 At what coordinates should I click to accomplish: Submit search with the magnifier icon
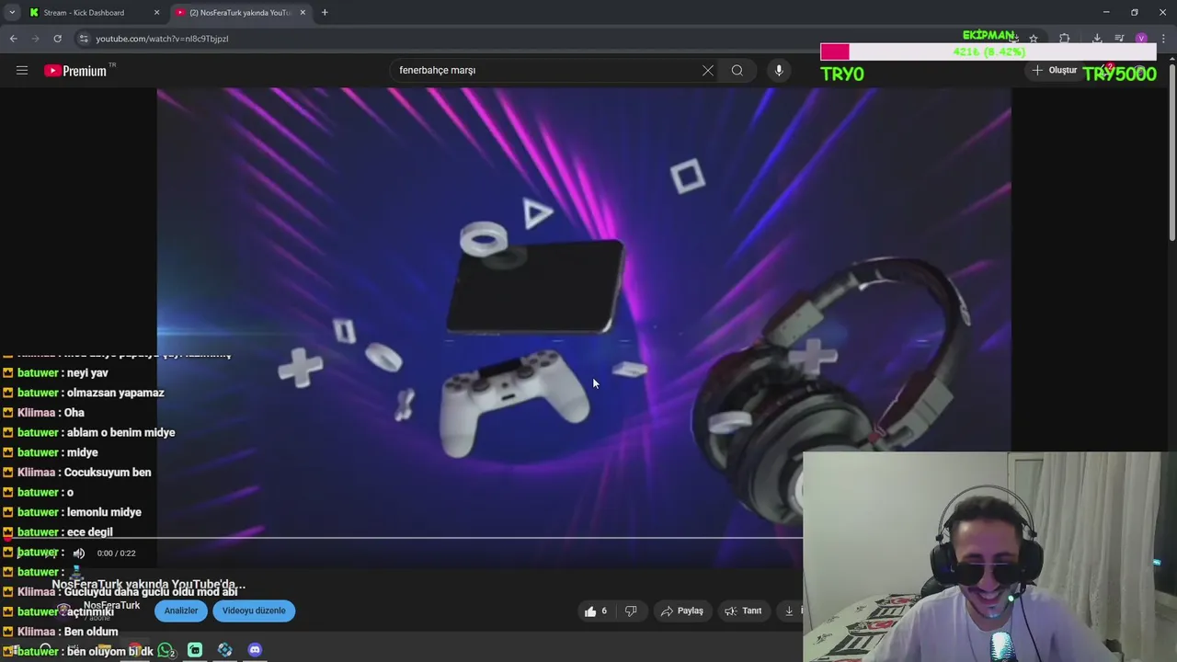click(737, 70)
